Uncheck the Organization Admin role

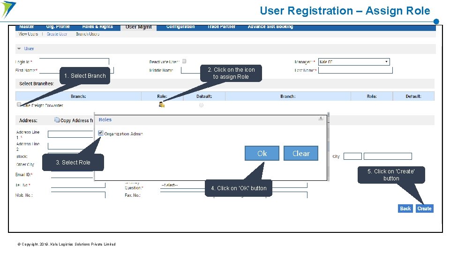click(x=100, y=133)
